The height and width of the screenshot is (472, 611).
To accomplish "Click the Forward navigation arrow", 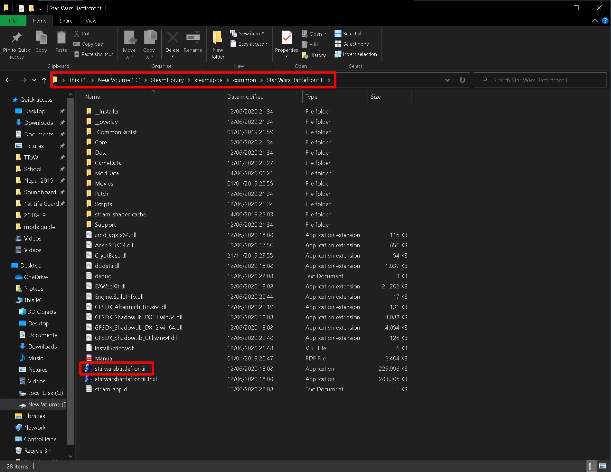I will (23, 80).
